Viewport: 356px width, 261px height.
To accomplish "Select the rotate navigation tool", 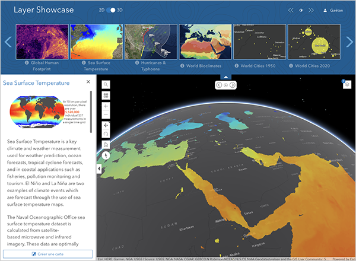I will pyautogui.click(x=106, y=134).
